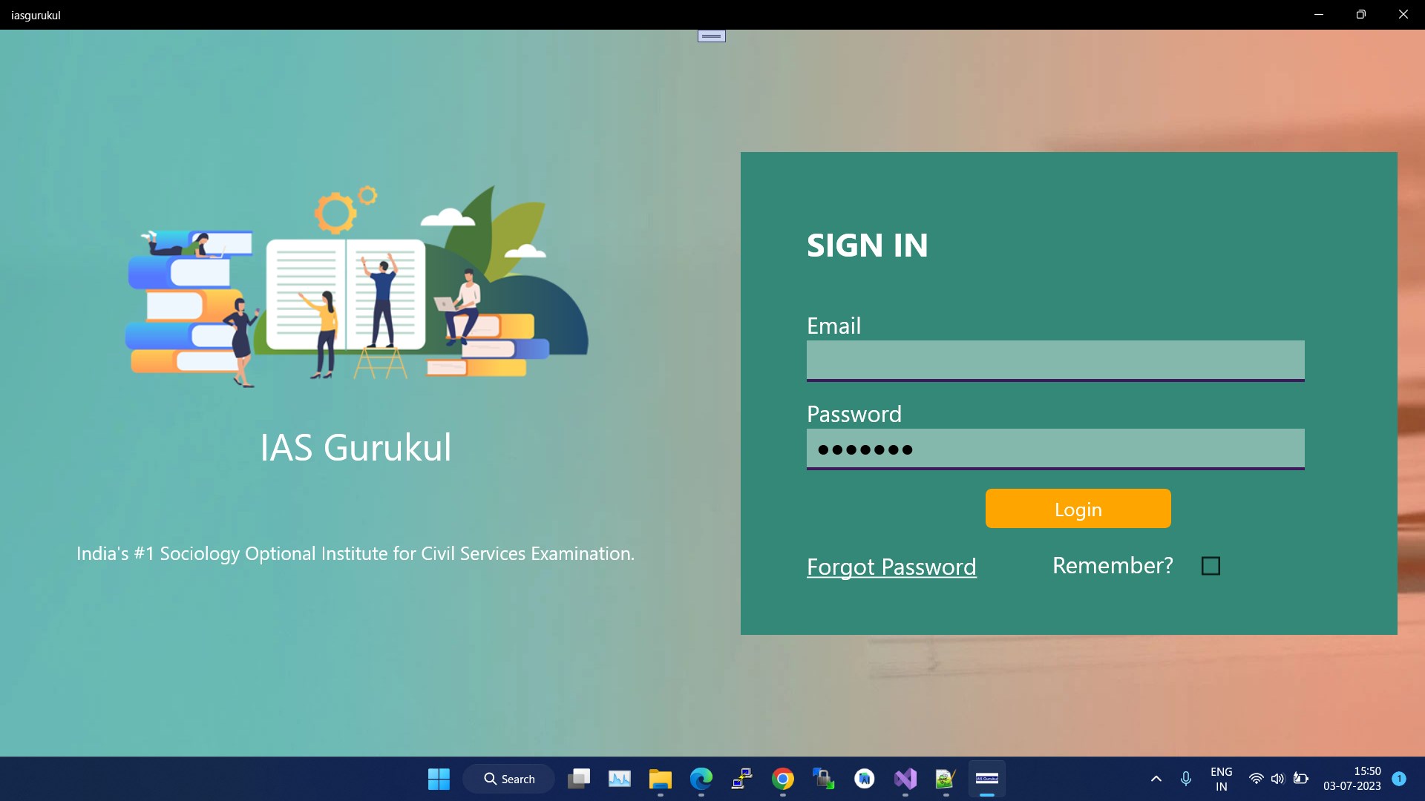The image size is (1425, 801).
Task: Open the clock and date flyout
Action: pos(1352,779)
